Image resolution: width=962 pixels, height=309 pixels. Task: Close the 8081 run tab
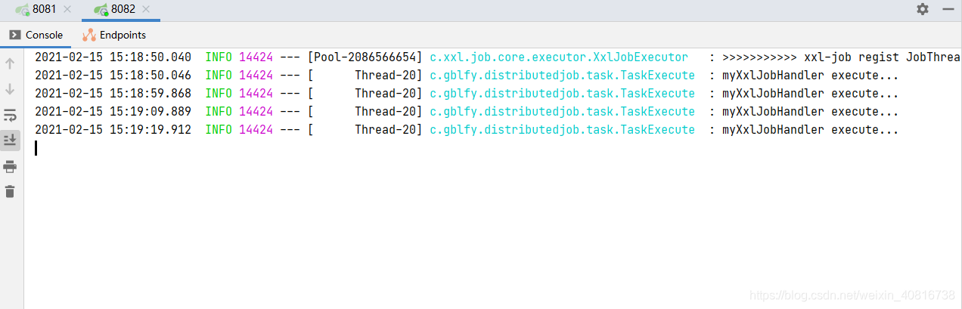click(x=67, y=9)
